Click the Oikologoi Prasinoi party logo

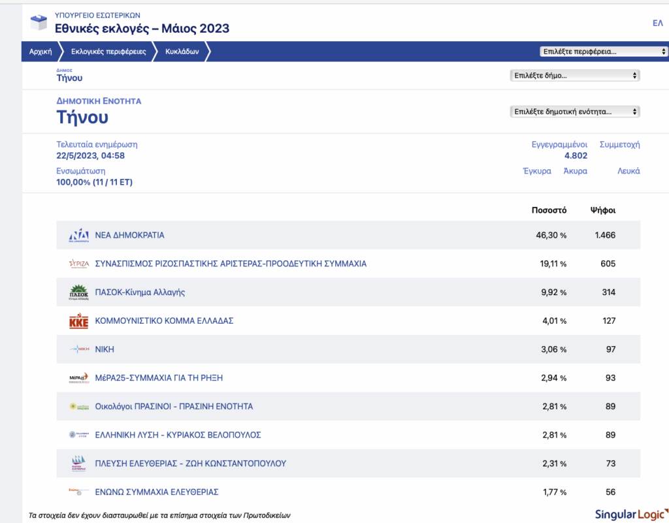click(79, 407)
